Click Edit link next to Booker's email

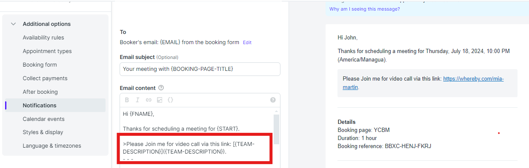pos(247,42)
